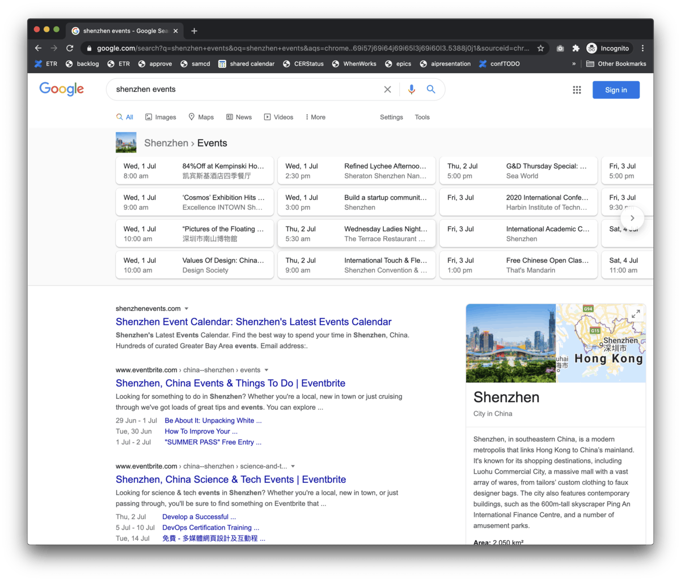Switch to the News search tab
This screenshot has height=581, width=681.
[239, 117]
